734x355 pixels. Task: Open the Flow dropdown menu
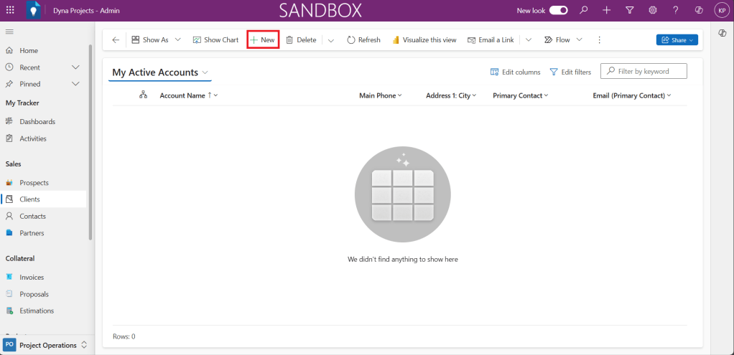563,40
